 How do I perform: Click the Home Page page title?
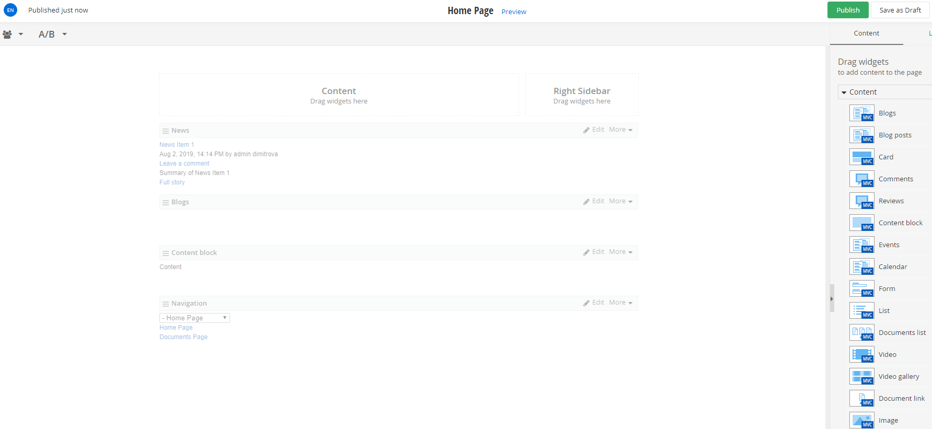coord(470,10)
